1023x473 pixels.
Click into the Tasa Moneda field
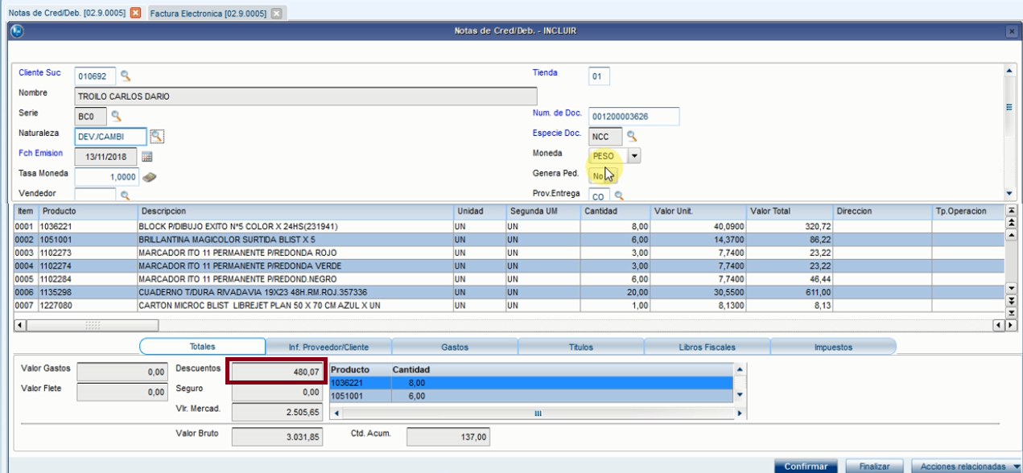pos(107,176)
